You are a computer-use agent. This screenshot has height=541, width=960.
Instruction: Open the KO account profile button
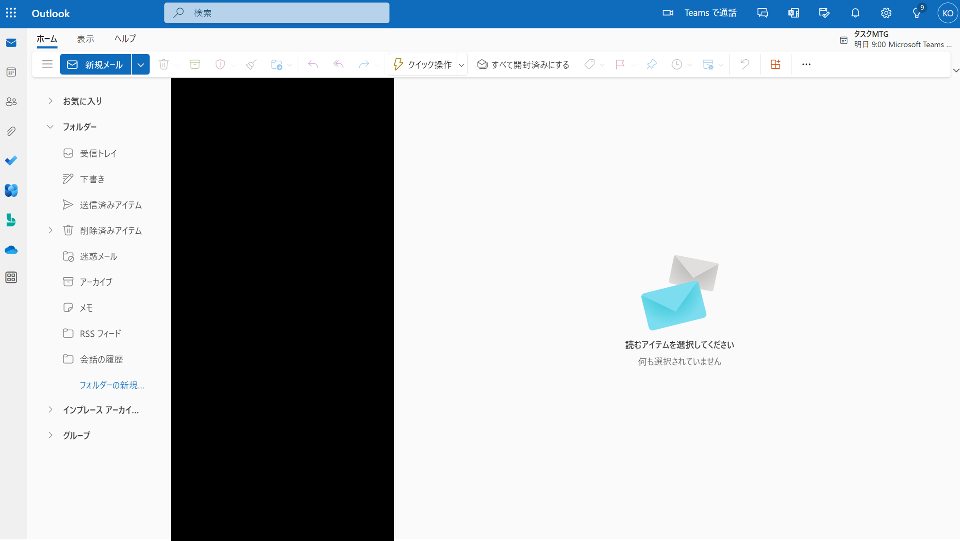[x=948, y=13]
